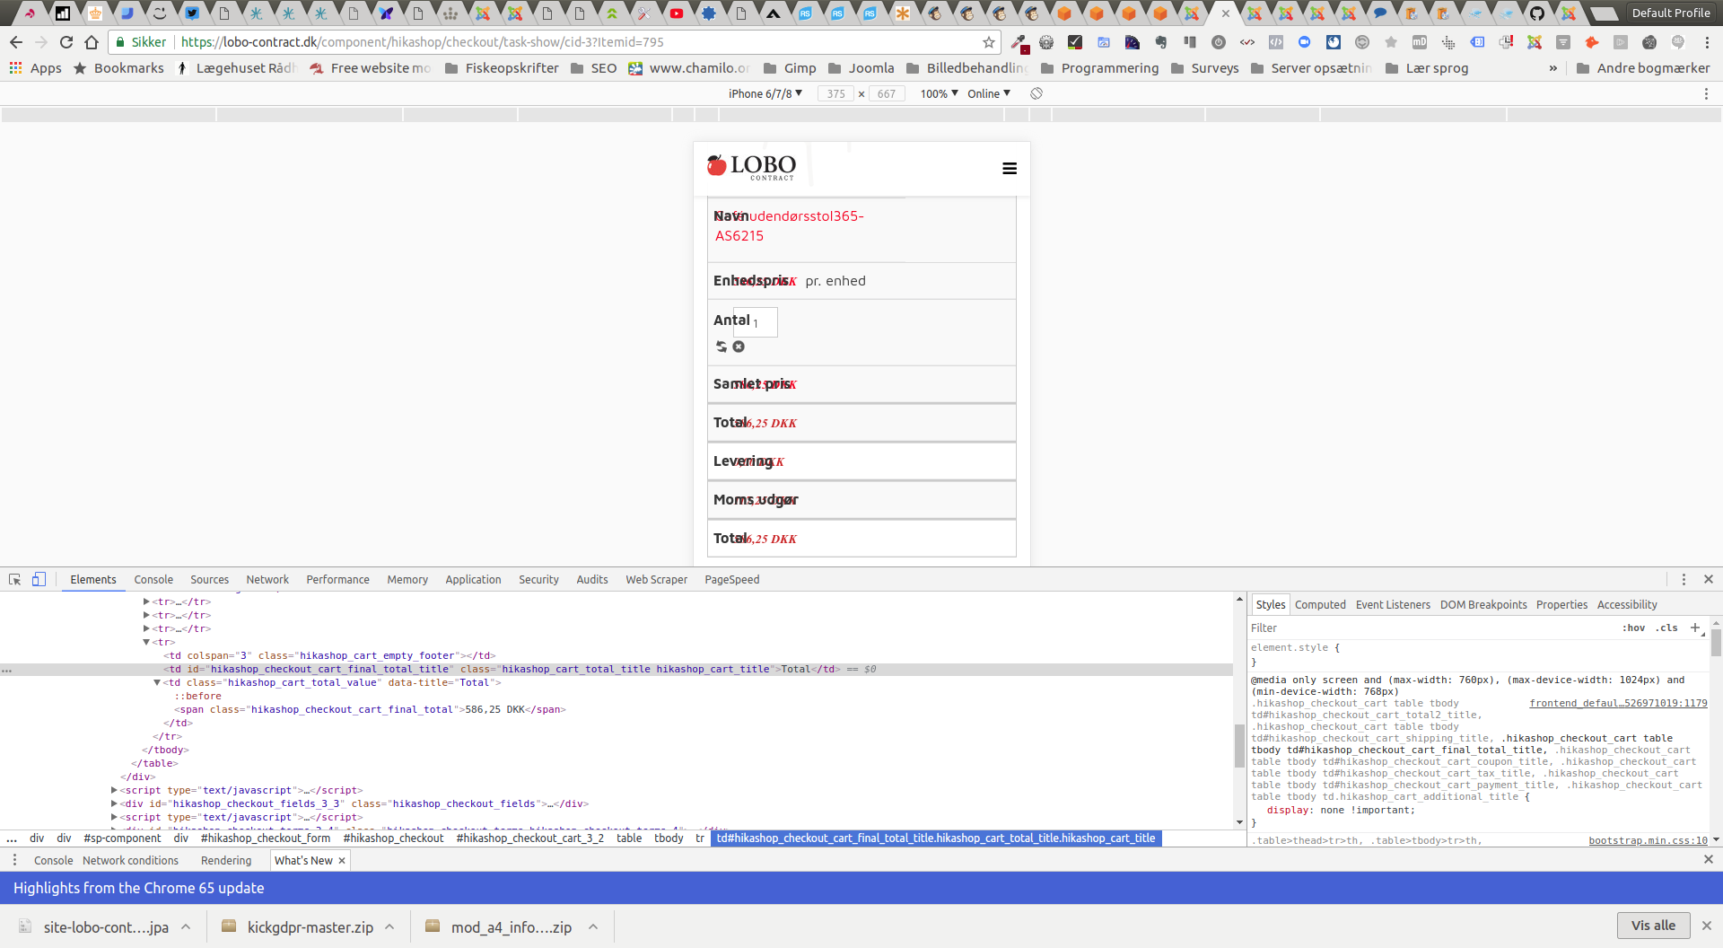Open the Computed styles tab
The image size is (1723, 948).
coord(1319,605)
